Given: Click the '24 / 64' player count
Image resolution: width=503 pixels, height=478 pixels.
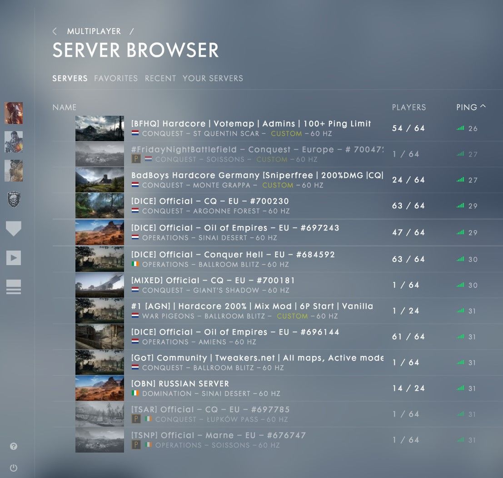Looking at the screenshot, I should tap(408, 180).
